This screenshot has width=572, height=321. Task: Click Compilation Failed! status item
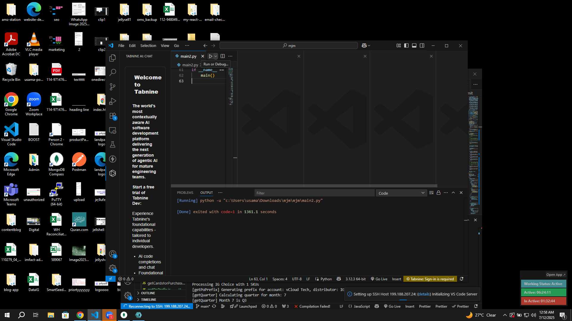312,306
